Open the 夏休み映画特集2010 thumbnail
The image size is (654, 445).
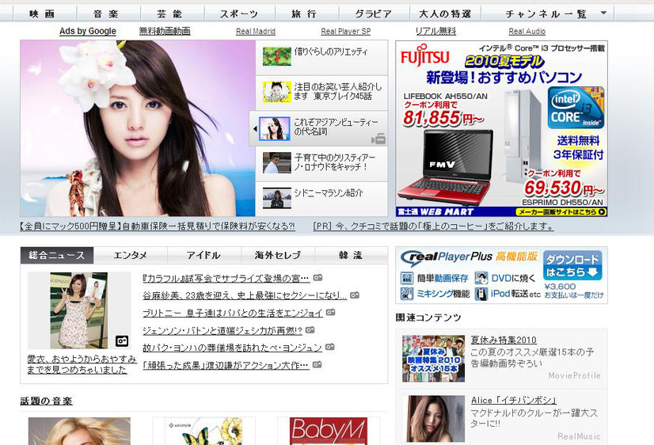click(x=433, y=359)
